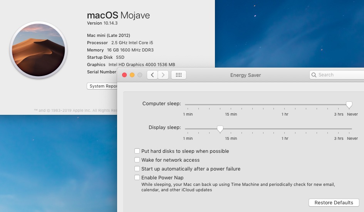Go back in System Preferences
This screenshot has width=364, height=212.
[152, 75]
